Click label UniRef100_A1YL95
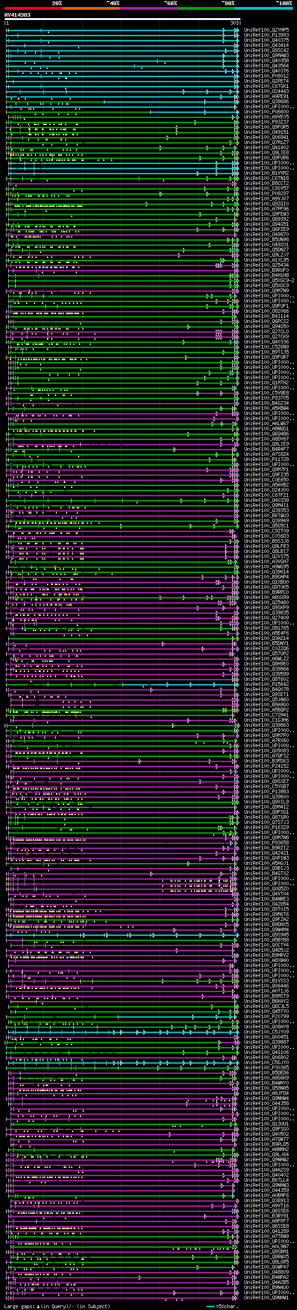Viewport: 297px width, 1310px height. (266, 260)
